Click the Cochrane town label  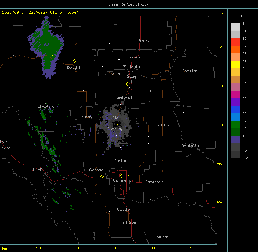pos(96,170)
